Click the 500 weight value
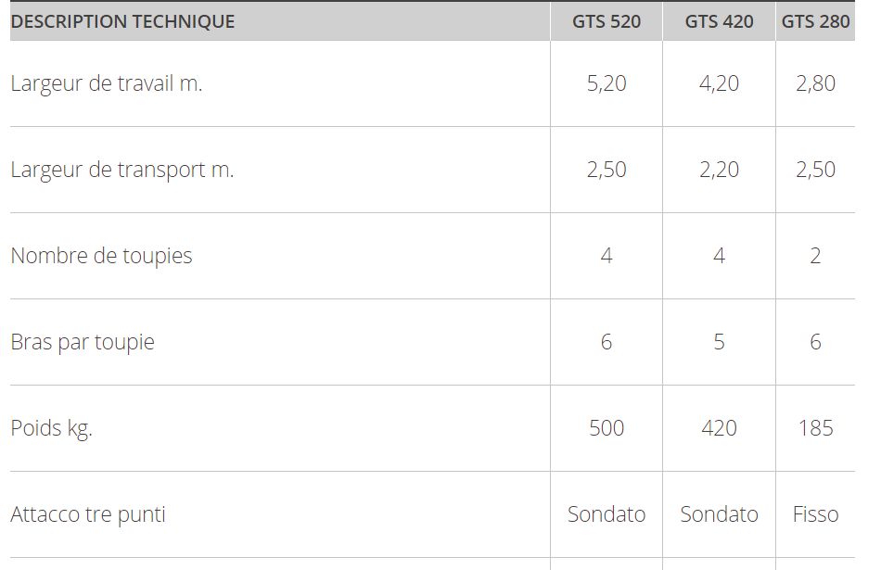This screenshot has height=570, width=881. 606,428
